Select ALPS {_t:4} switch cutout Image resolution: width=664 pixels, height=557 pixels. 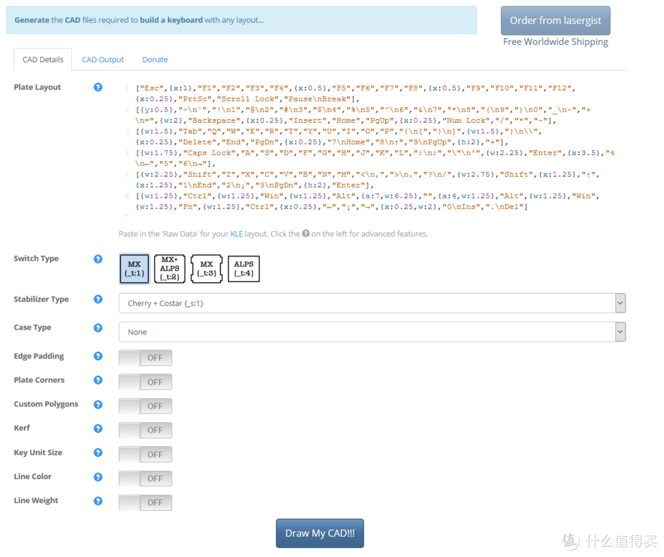tap(243, 268)
